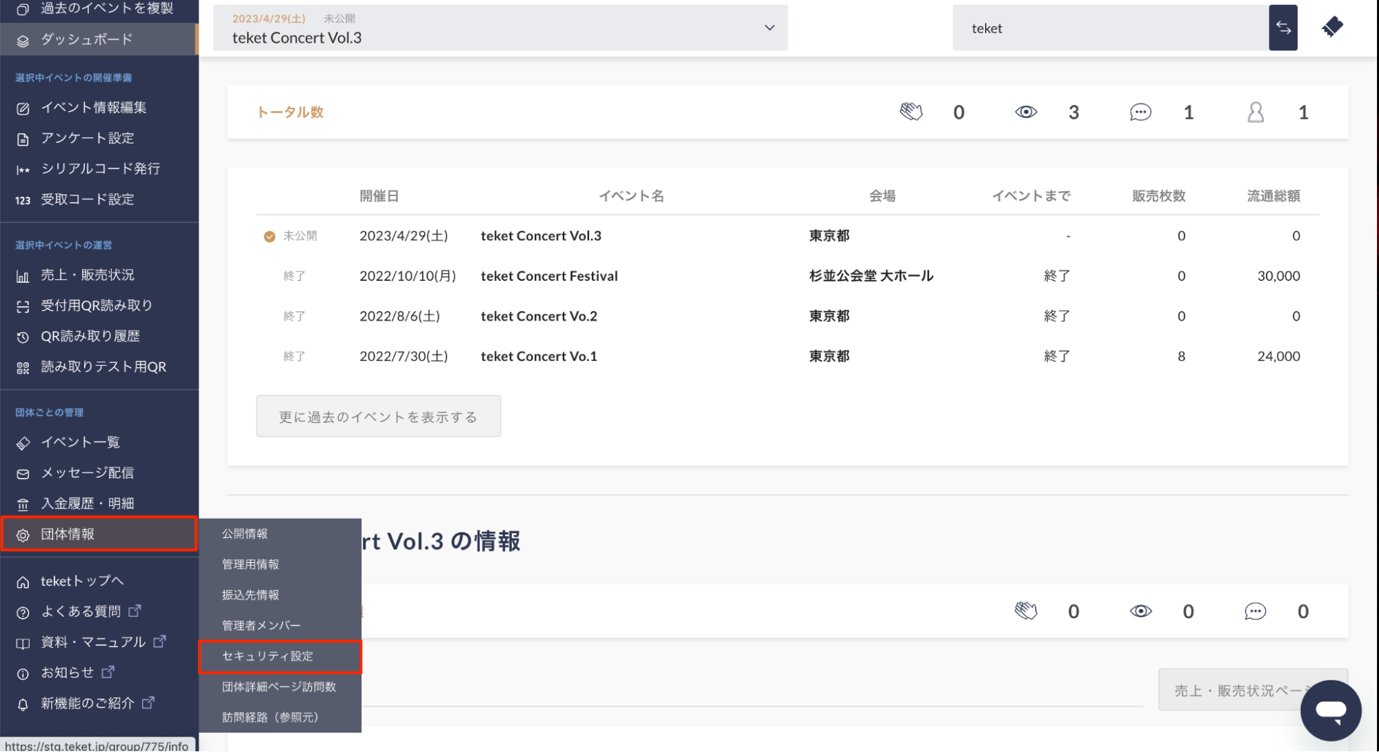Click the person followers icon in トータル数

1256,112
